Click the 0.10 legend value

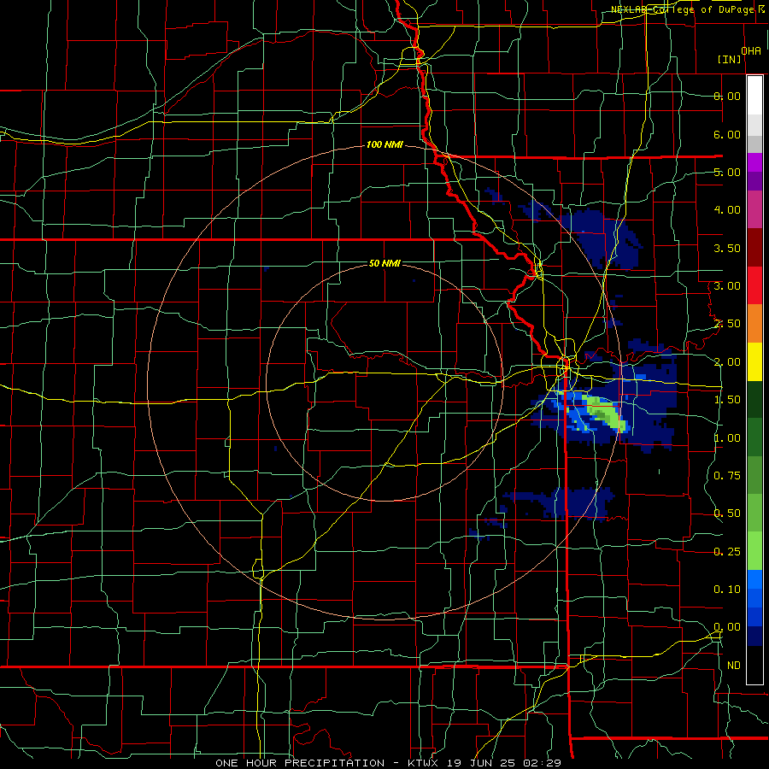pyautogui.click(x=727, y=590)
